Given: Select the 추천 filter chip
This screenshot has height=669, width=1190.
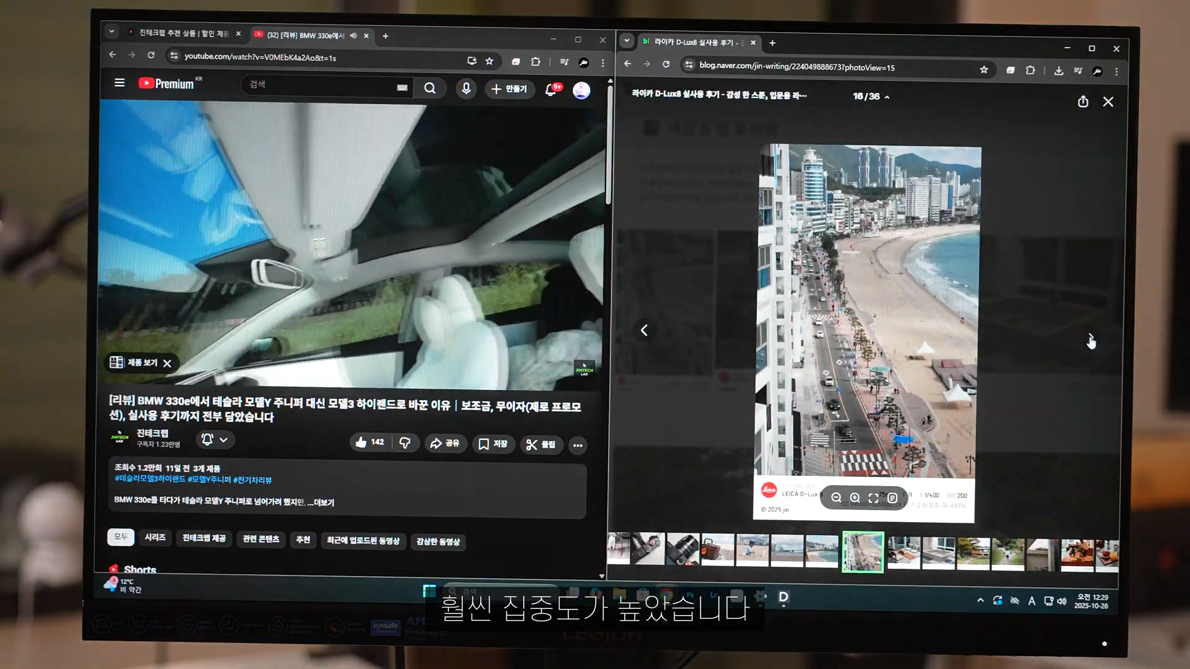Looking at the screenshot, I should pyautogui.click(x=303, y=540).
